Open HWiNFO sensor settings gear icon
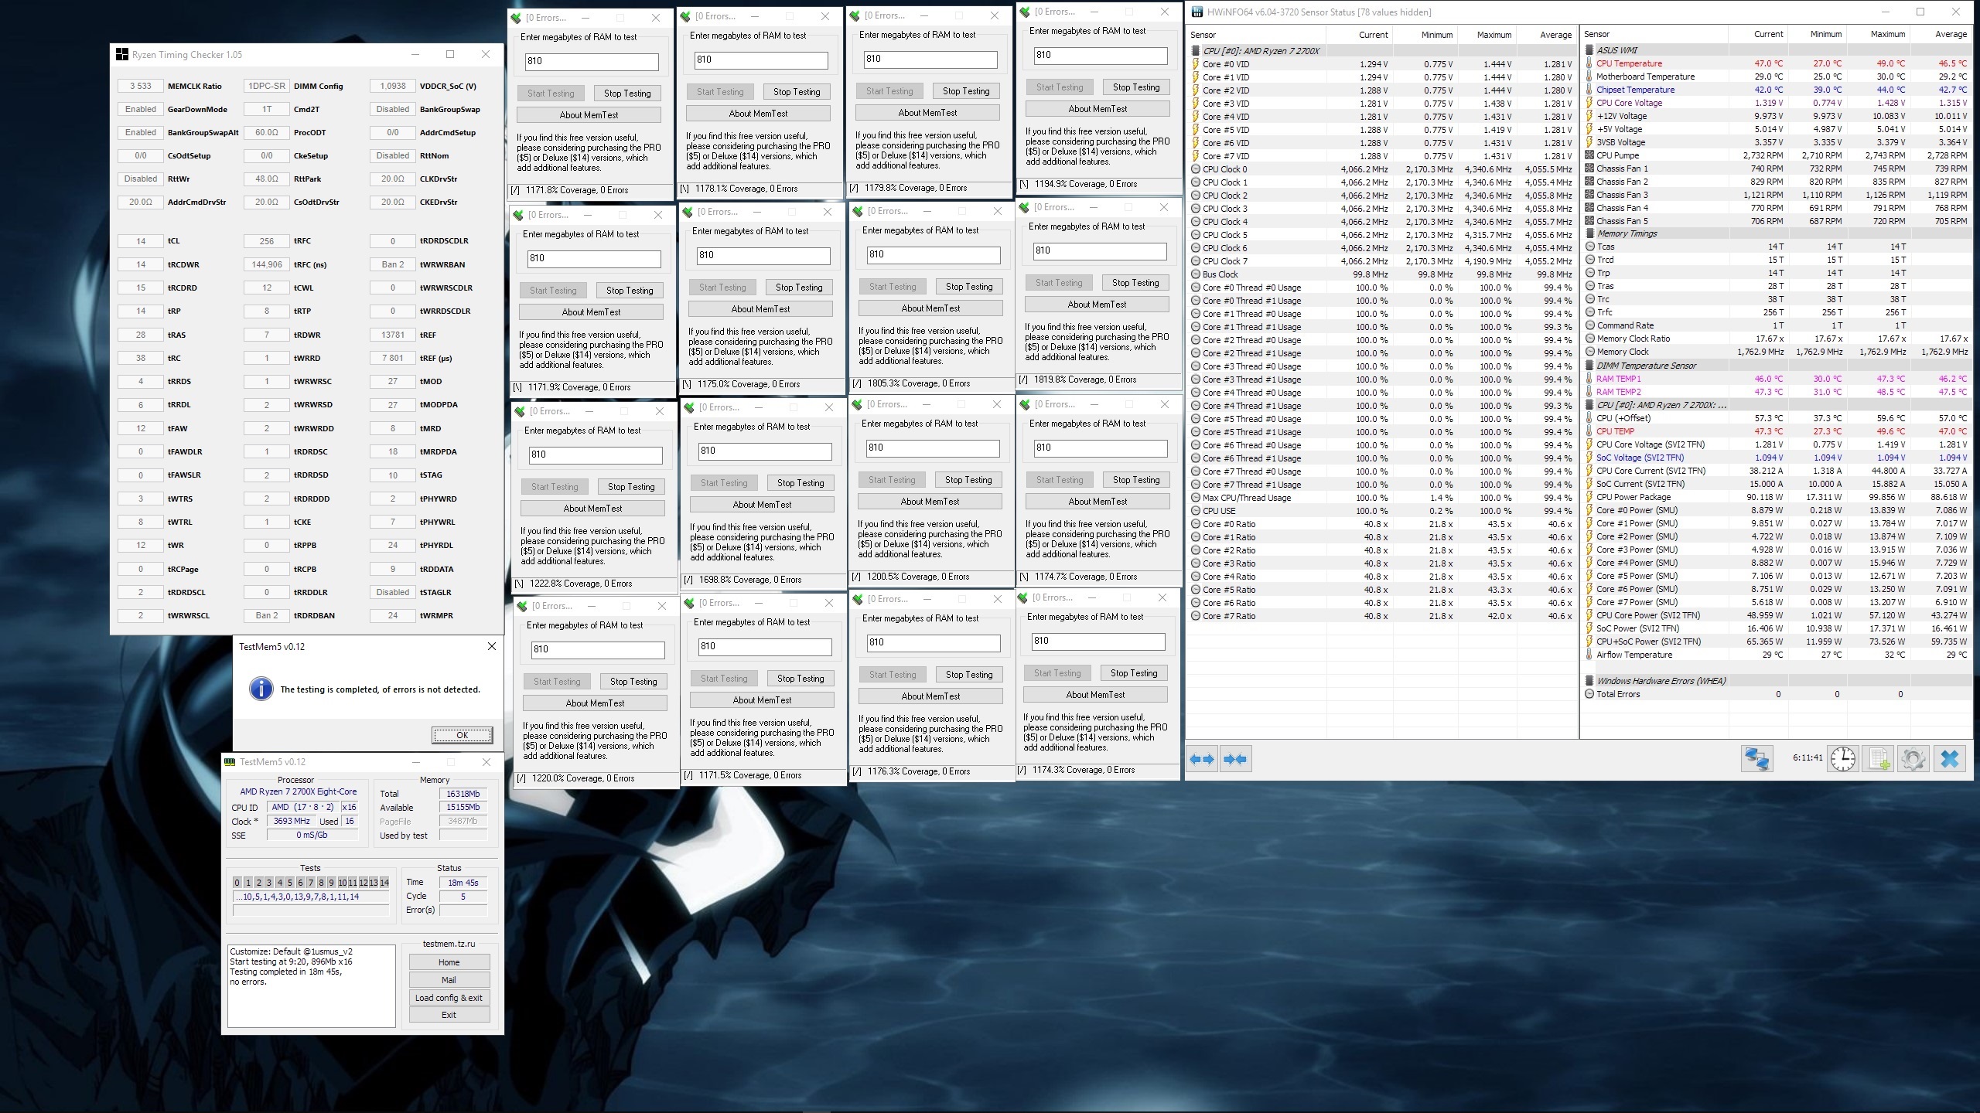Viewport: 1980px width, 1113px height. [x=1913, y=759]
